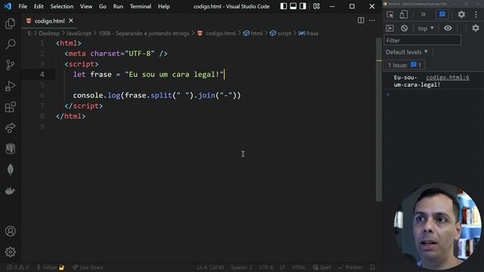Open the Accounts icon
Screen dimensions: 484x272
[x=10, y=231]
